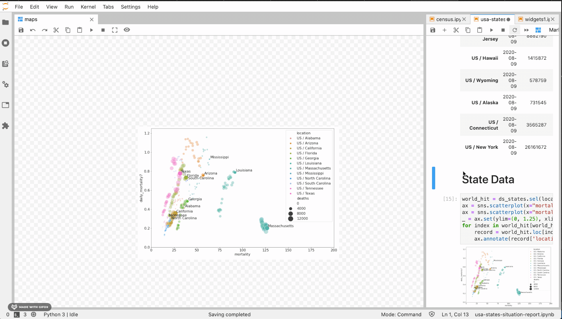Open the Edit menu
This screenshot has width=562, height=319.
click(x=34, y=7)
